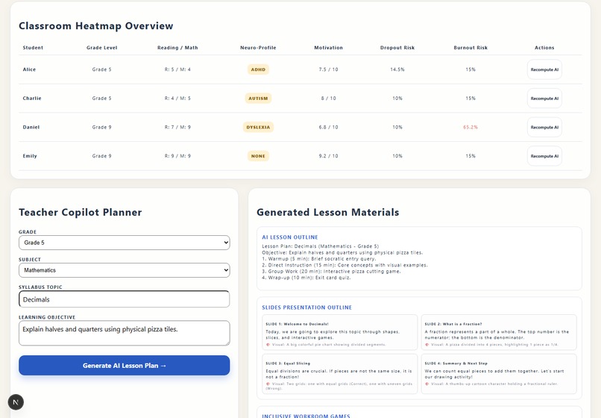The image size is (601, 418).
Task: Click the Inclusive Workroom Games heading
Action: tap(306, 416)
